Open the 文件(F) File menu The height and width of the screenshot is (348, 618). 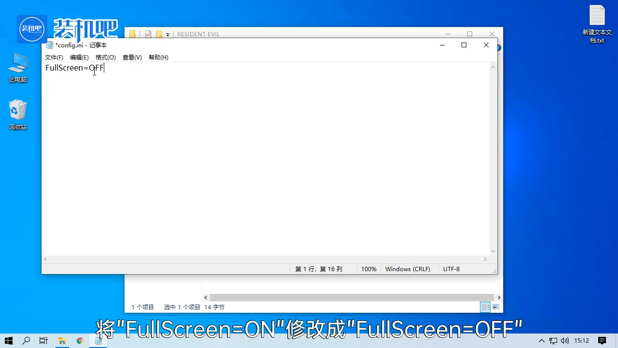tap(54, 57)
